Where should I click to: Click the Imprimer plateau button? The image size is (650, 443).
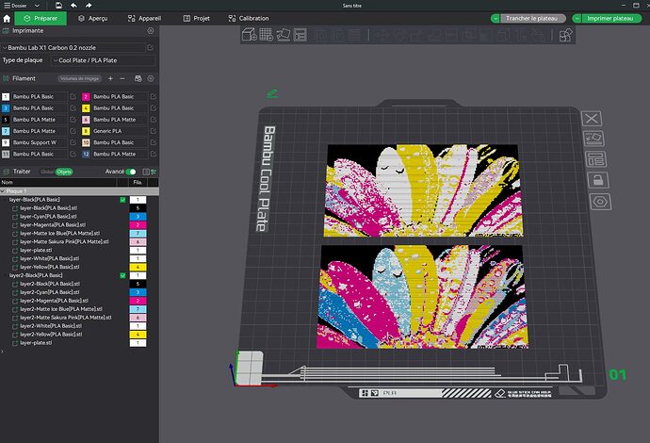(x=611, y=18)
